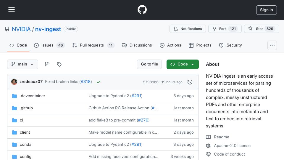Open the Pull requests tab
The width and height of the screenshot is (284, 160).
93,45
